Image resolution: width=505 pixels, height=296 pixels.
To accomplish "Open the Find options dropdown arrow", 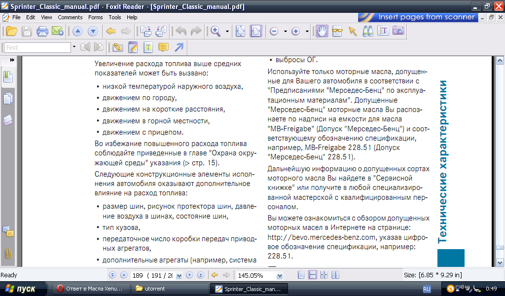I will pyautogui.click(x=74, y=47).
